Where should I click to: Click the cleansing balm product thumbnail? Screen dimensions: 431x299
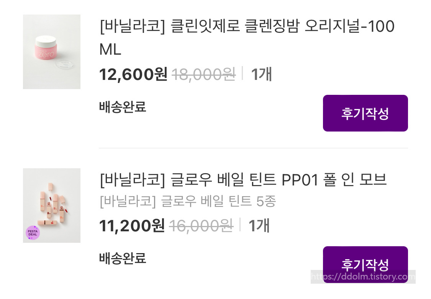(52, 52)
